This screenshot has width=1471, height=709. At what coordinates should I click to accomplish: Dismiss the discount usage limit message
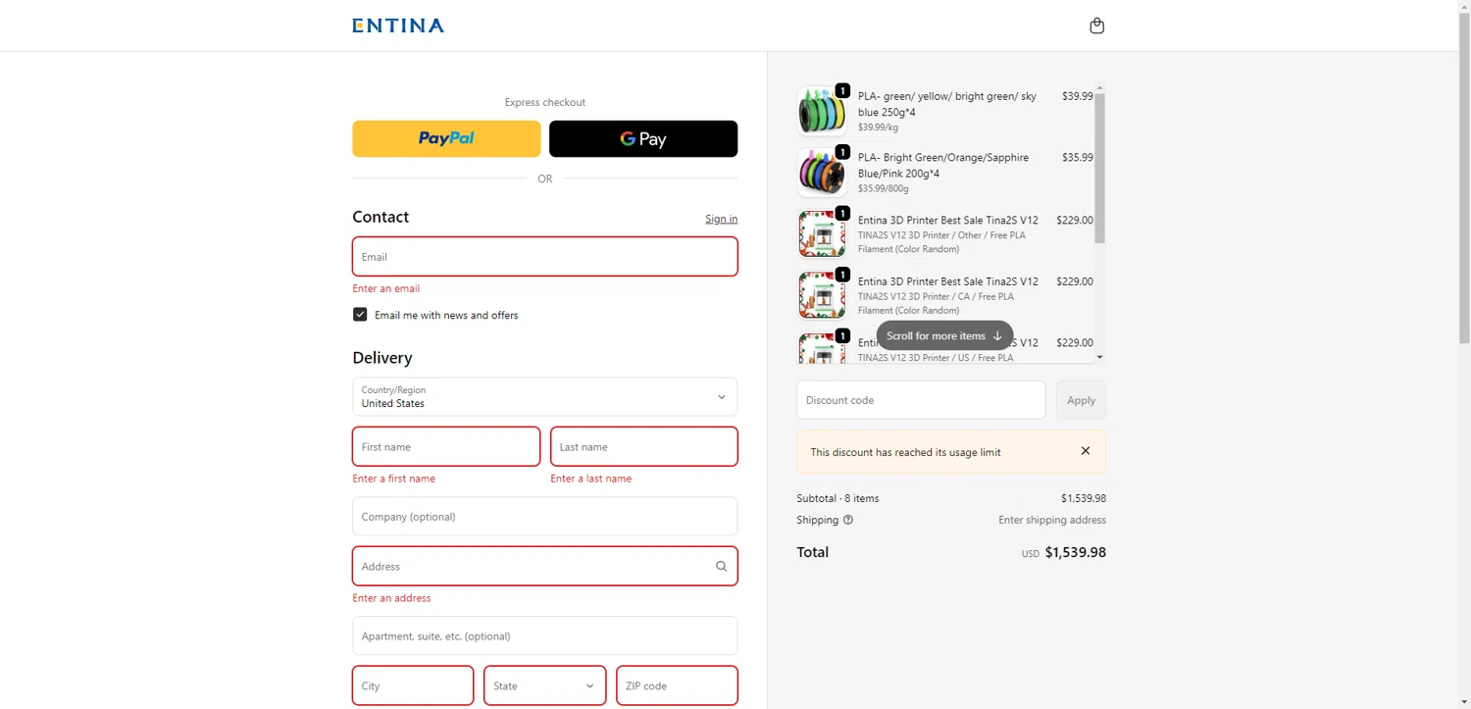(1085, 451)
